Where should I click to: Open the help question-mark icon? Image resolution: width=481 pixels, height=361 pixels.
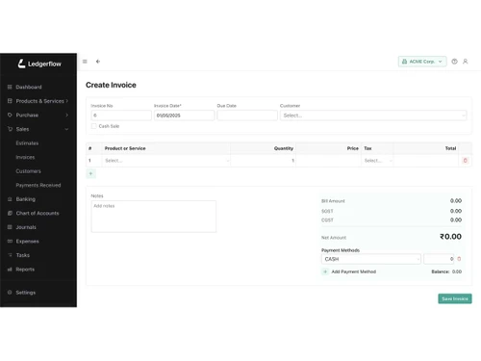tap(454, 62)
